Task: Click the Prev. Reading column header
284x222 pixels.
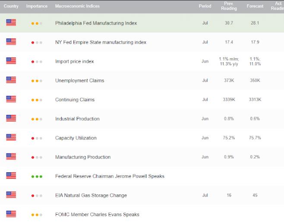Action: point(229,6)
